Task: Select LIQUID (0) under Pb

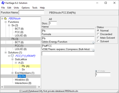Action: (21, 49)
